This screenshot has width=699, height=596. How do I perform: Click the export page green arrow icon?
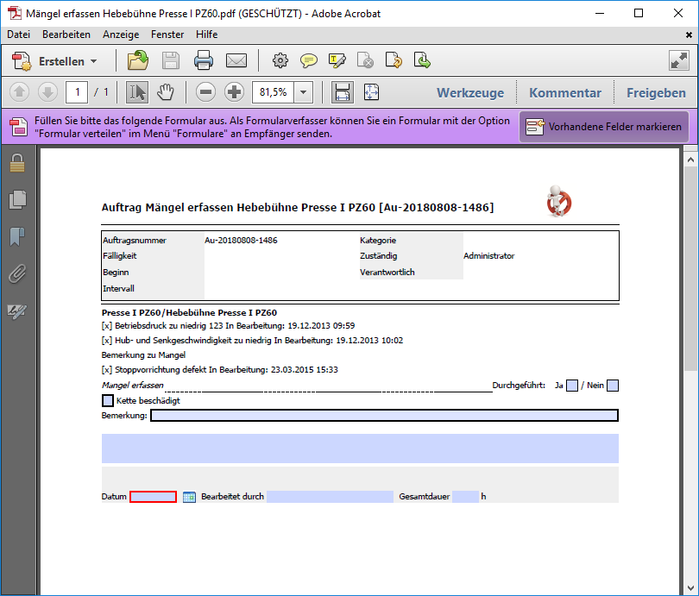pyautogui.click(x=422, y=60)
